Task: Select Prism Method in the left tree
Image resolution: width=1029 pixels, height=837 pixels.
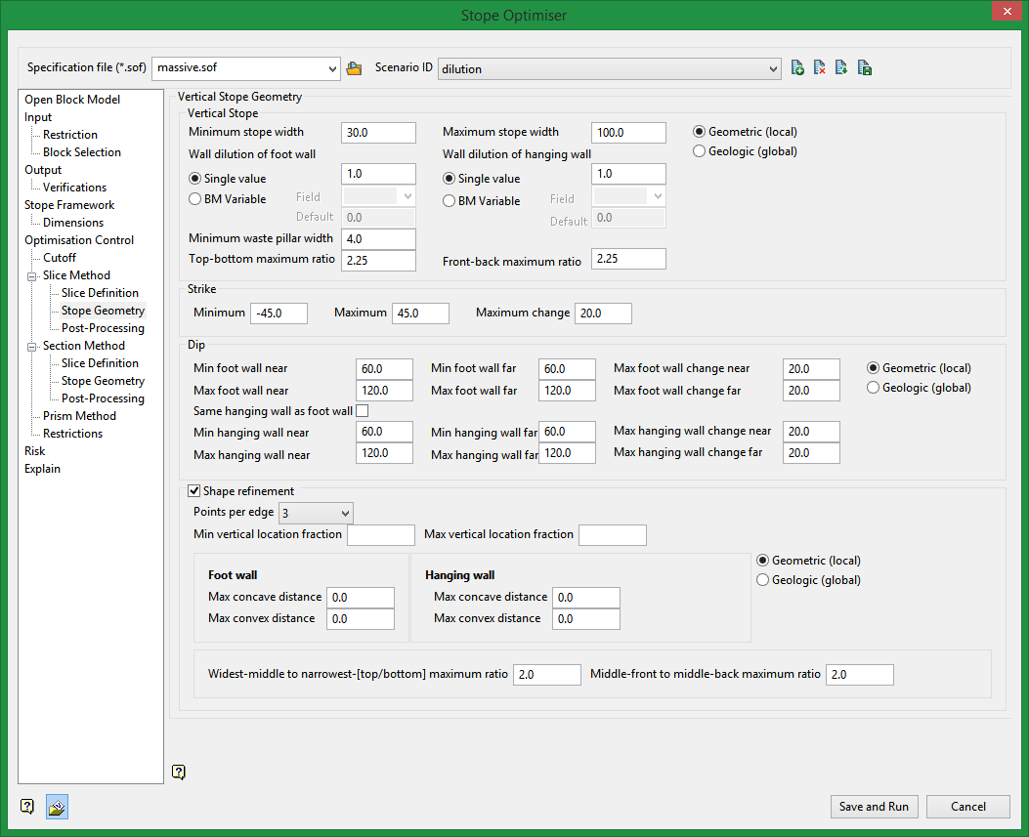Action: (79, 416)
